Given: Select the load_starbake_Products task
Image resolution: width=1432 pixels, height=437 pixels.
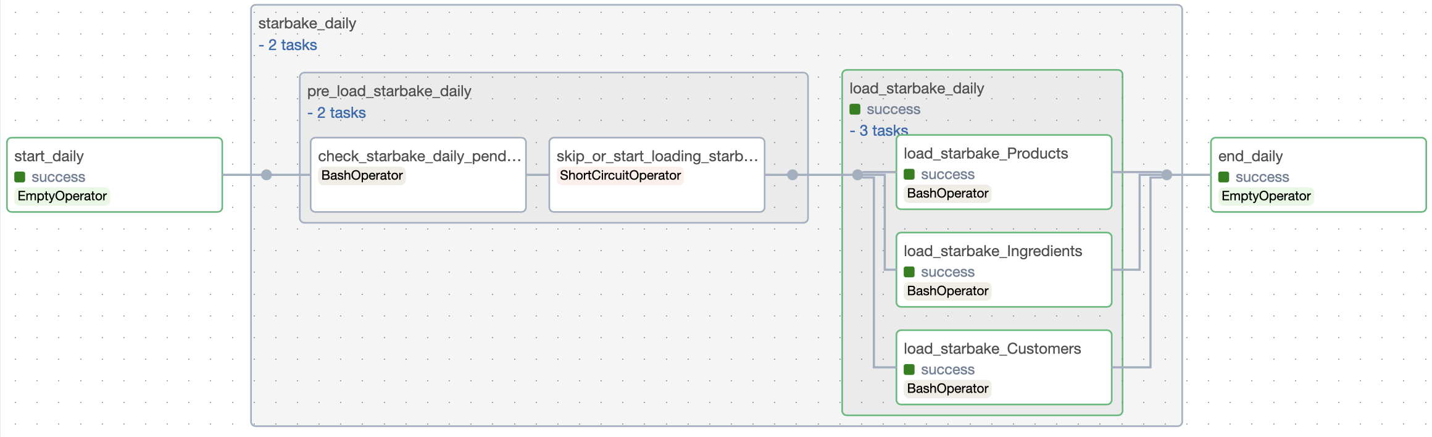Looking at the screenshot, I should pos(1004,172).
